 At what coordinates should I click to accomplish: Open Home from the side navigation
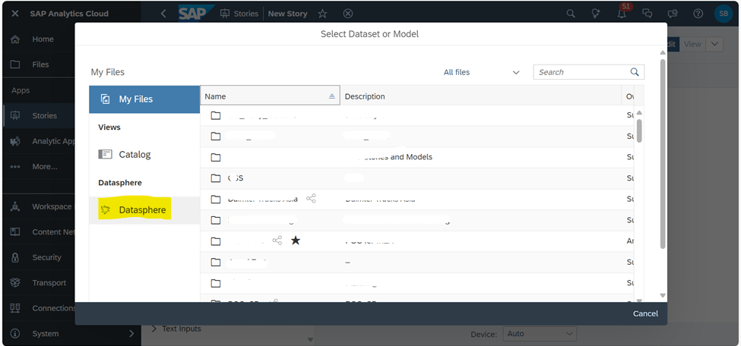pos(43,39)
